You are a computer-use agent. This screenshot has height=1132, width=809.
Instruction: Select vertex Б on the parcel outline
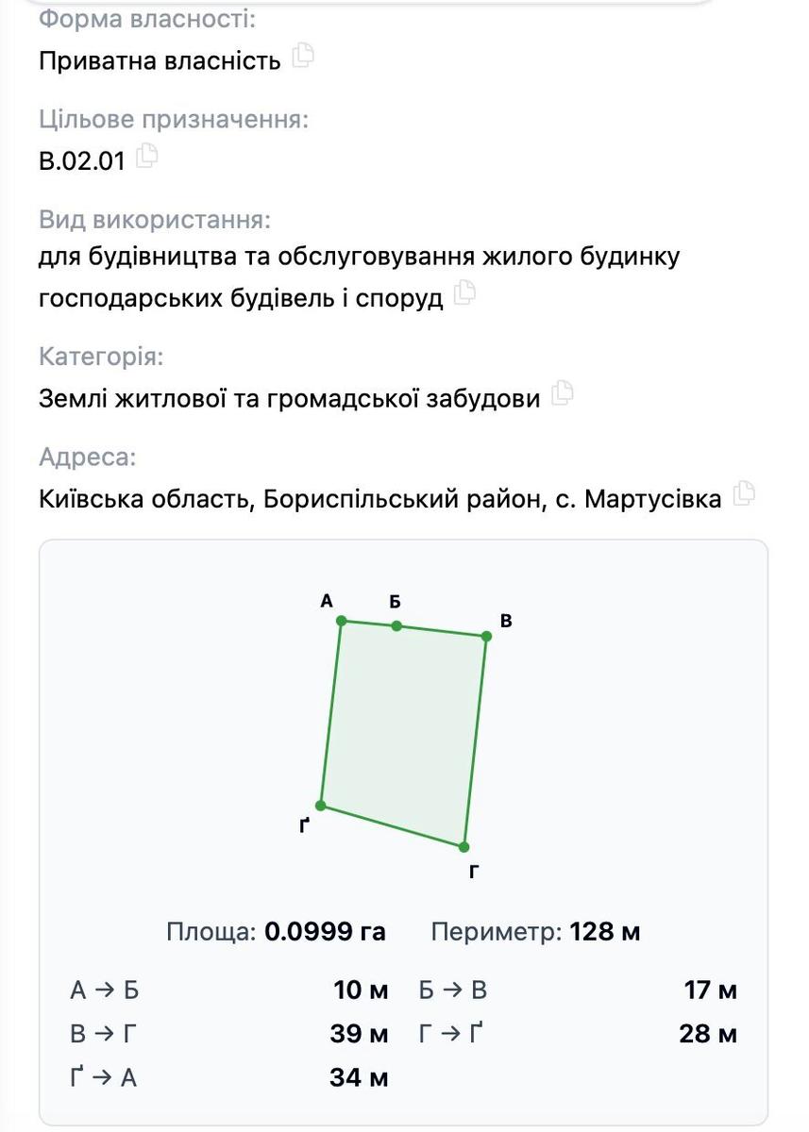coord(396,625)
